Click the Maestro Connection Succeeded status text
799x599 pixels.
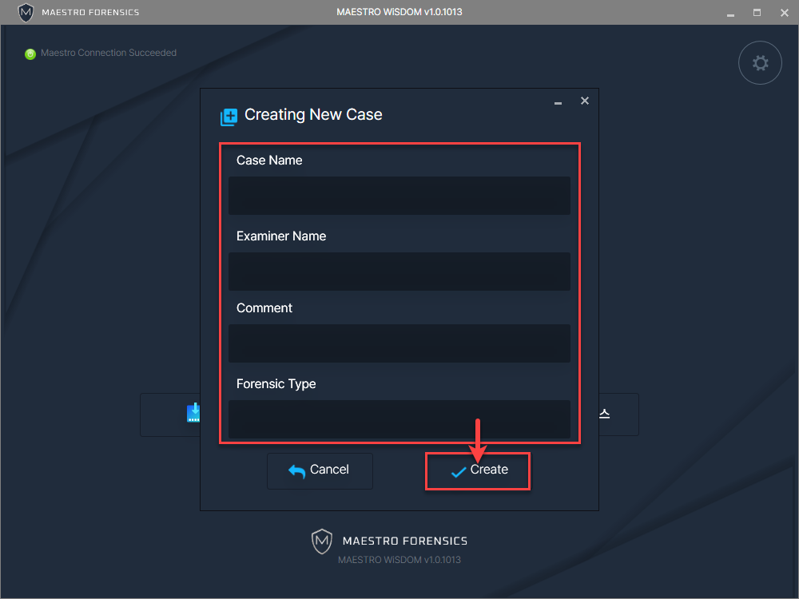[109, 53]
